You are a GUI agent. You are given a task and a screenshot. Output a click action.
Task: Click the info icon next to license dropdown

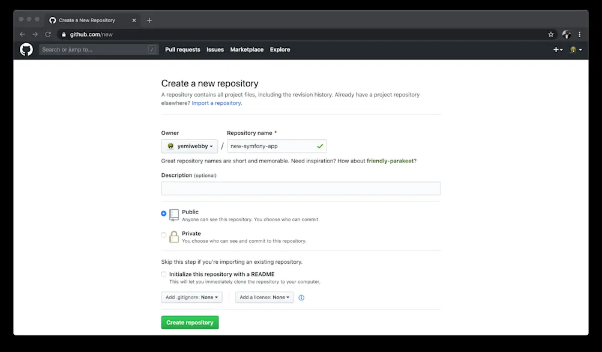301,297
